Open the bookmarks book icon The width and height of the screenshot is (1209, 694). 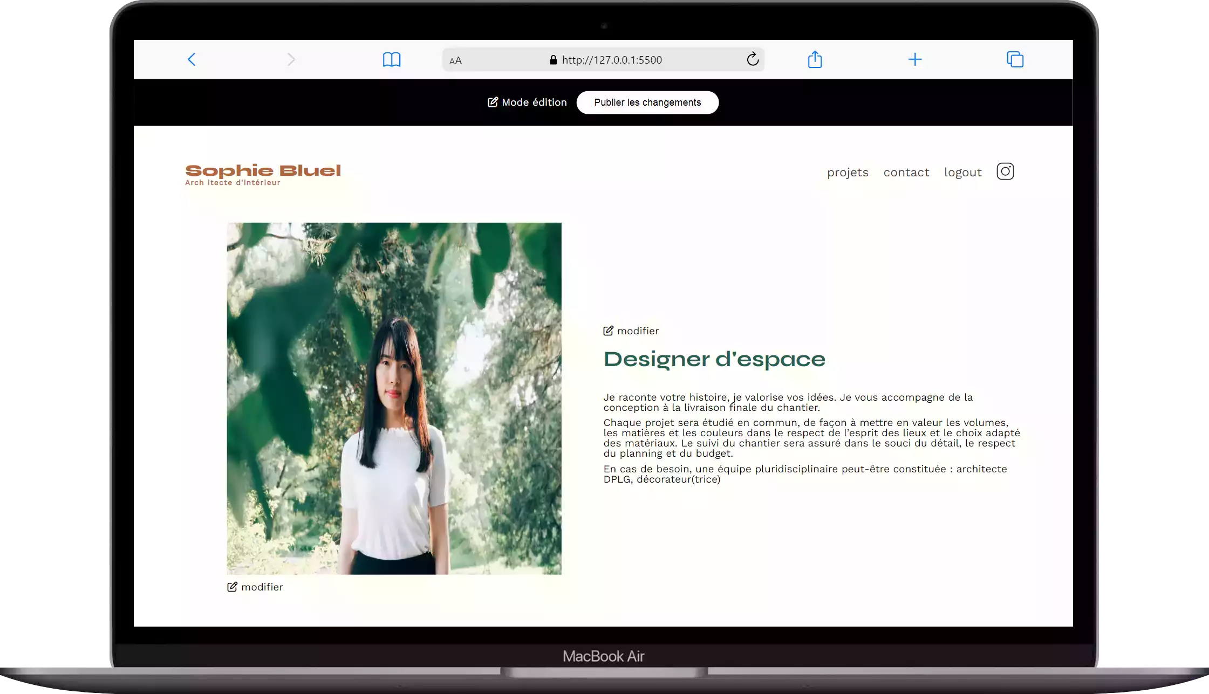[x=392, y=59]
